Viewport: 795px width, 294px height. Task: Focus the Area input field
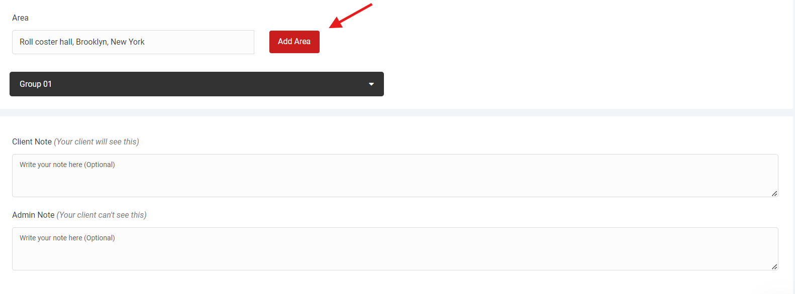click(x=133, y=42)
